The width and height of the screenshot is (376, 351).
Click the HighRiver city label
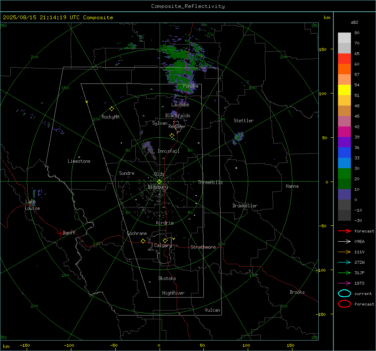pyautogui.click(x=173, y=293)
